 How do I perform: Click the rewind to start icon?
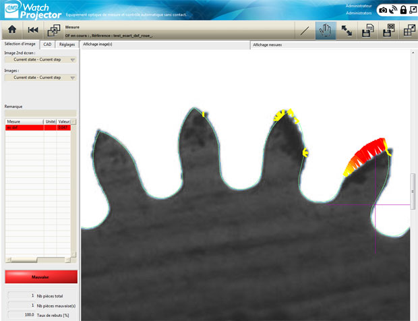(32, 30)
